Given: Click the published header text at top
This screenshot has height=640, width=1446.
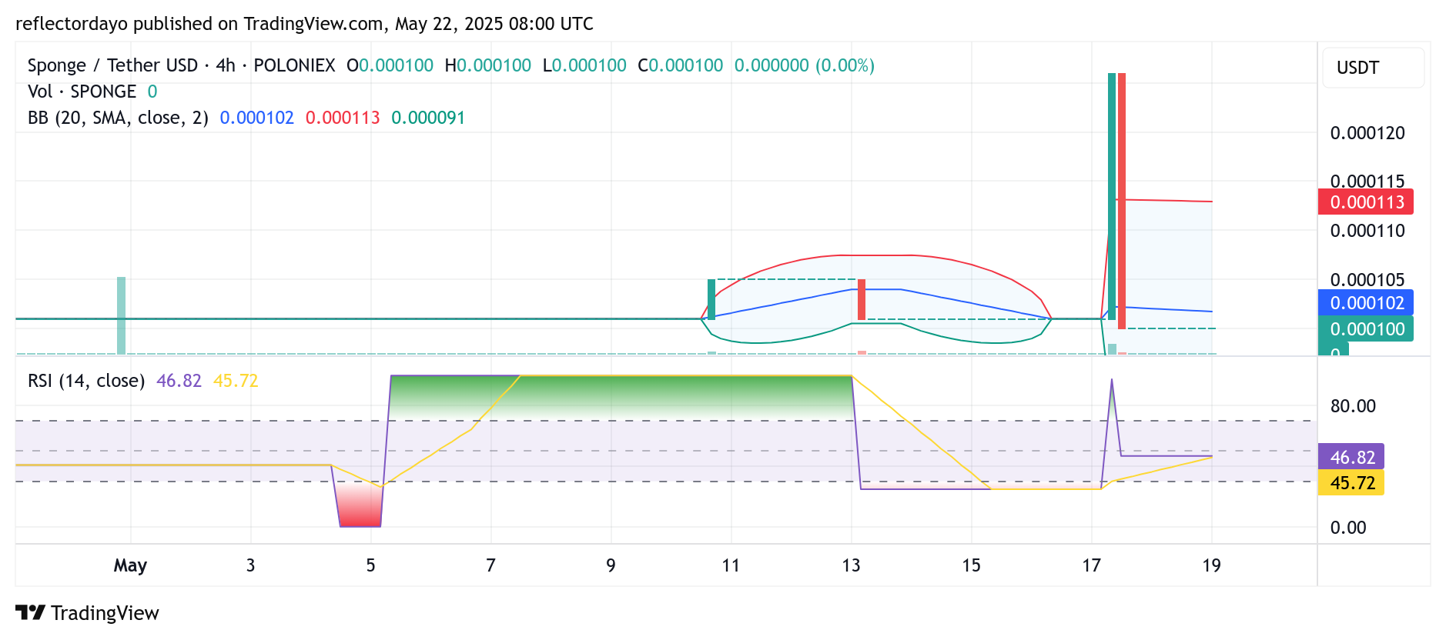Looking at the screenshot, I should click(304, 24).
